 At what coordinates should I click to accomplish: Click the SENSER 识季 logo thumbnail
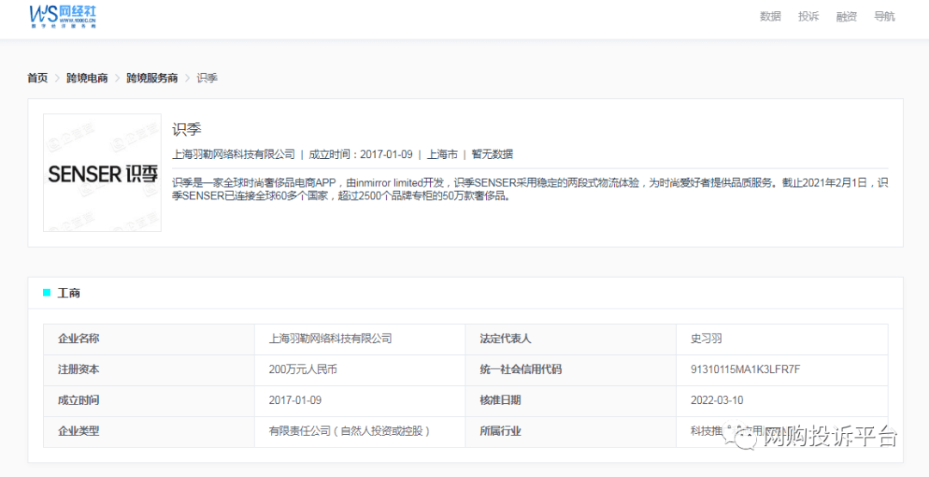point(102,173)
